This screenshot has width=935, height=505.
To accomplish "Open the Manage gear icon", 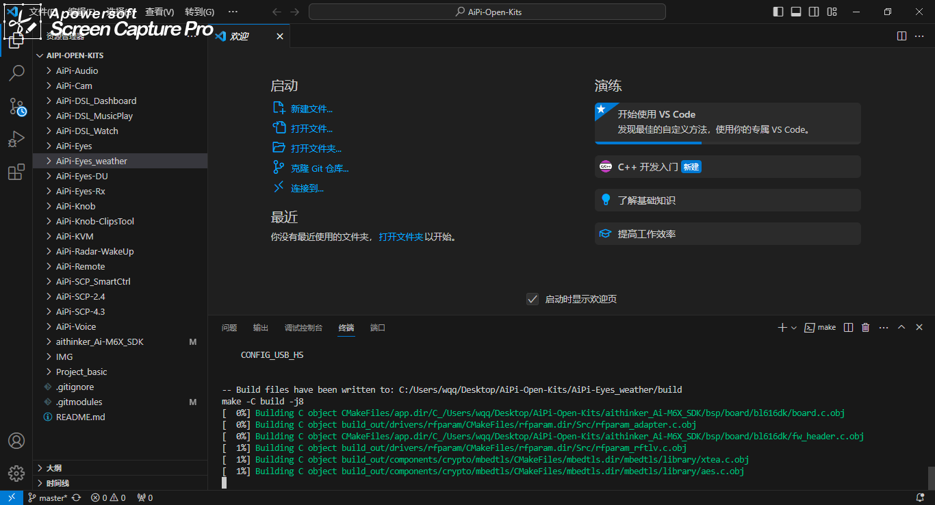I will coord(16,474).
